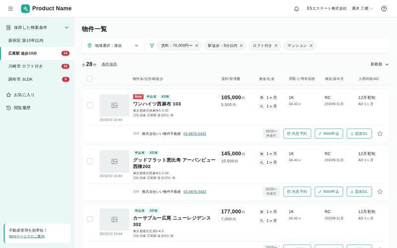Click the 賃料/管理費 column header
397x248 pixels.
[x=231, y=79]
